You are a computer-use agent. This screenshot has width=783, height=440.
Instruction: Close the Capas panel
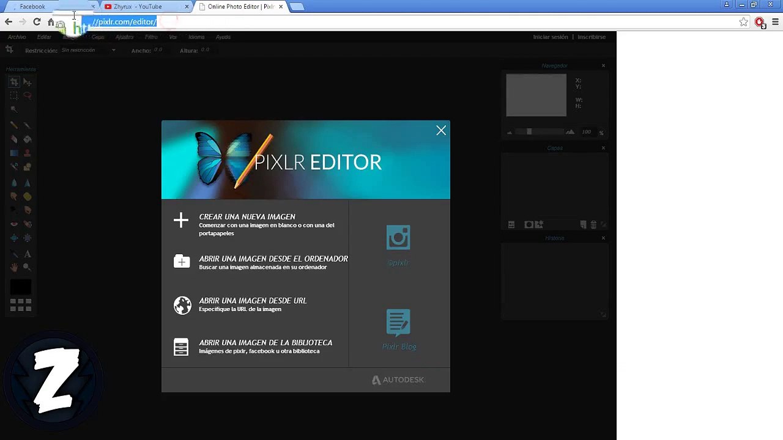(603, 148)
